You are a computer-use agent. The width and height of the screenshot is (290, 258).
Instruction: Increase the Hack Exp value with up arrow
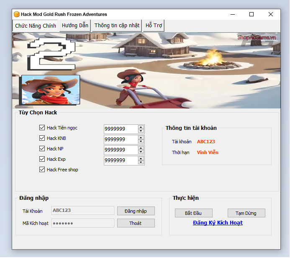(141, 159)
